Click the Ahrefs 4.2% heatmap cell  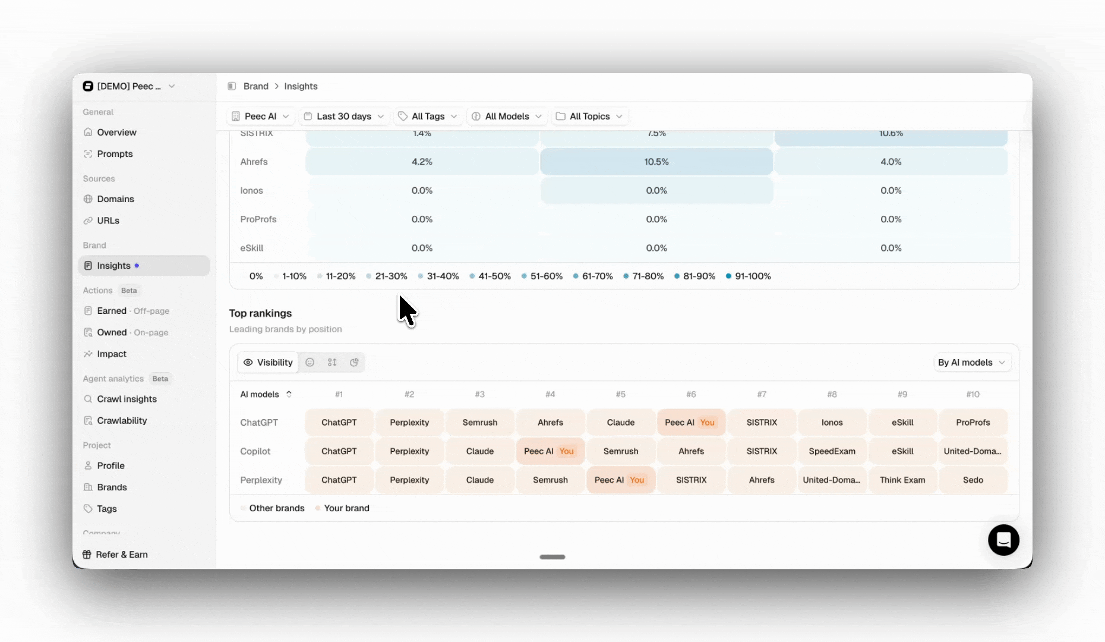coord(422,162)
